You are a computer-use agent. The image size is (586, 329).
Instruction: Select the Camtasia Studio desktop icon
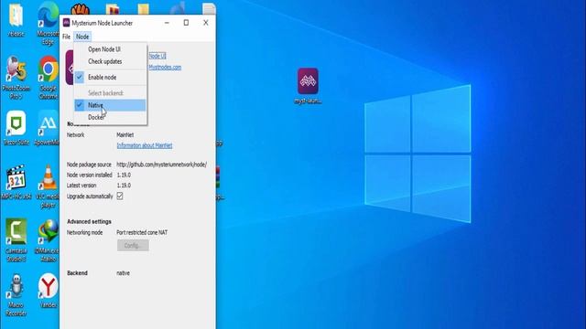point(16,239)
